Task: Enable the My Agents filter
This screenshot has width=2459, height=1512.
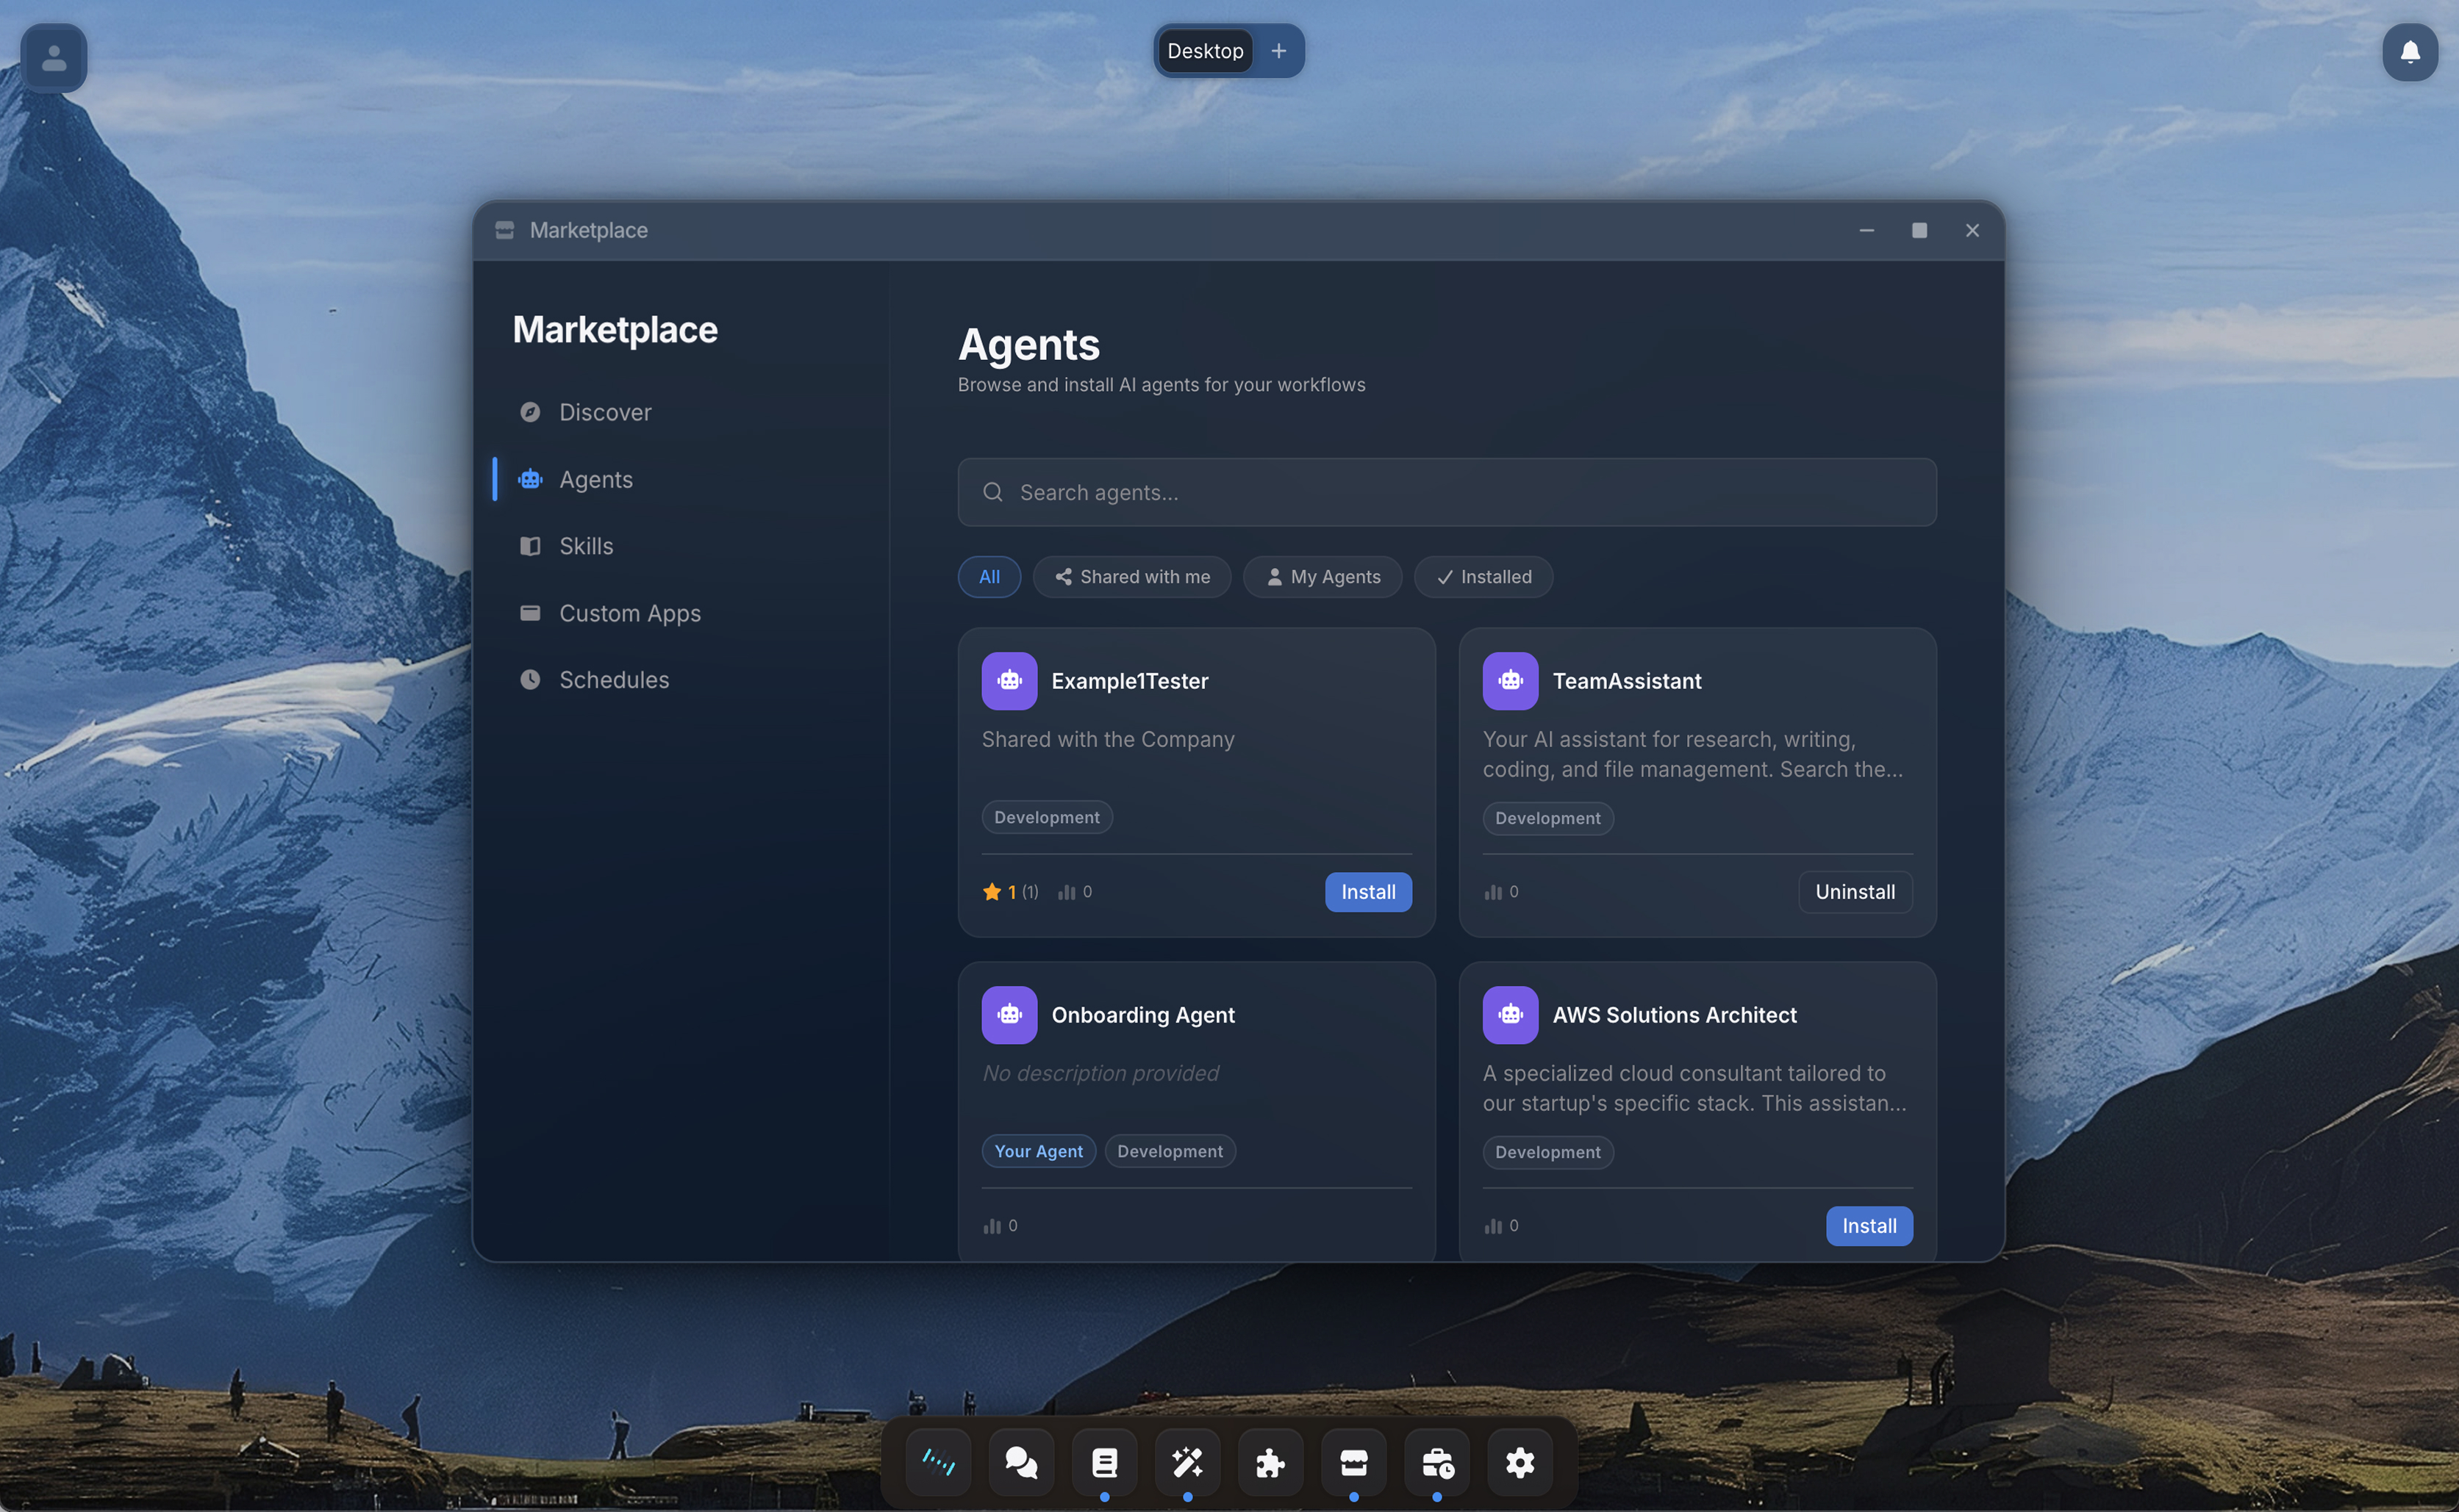Action: click(1322, 577)
